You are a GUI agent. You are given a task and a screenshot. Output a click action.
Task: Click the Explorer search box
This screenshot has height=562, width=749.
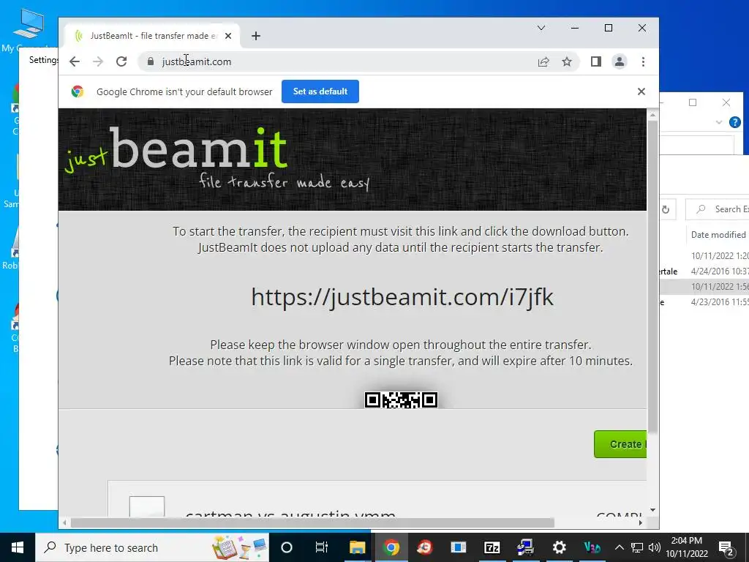pos(718,209)
